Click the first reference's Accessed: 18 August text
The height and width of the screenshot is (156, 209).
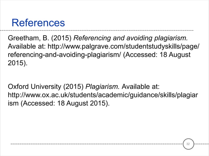[157, 55]
